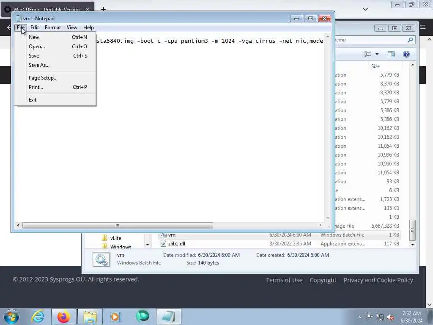Open the Copyright footer link
The image size is (433, 325).
tap(323, 280)
